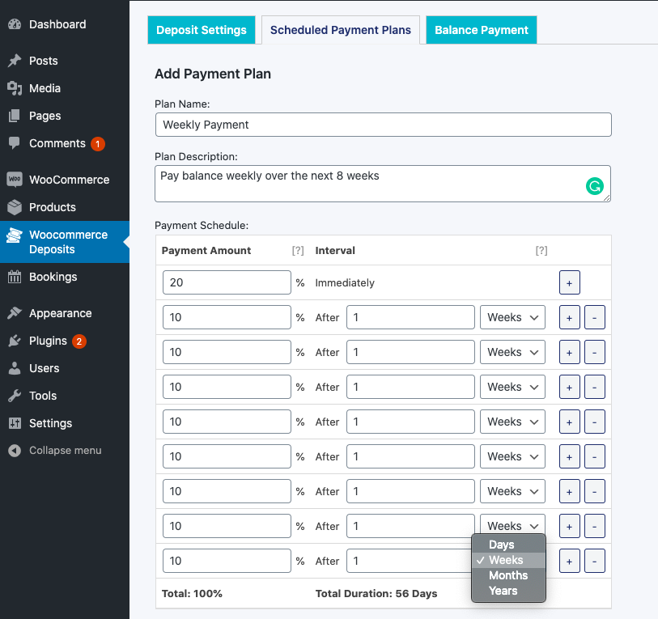Remove the first After payment row
Screen dimensions: 658x619
pyautogui.click(x=595, y=318)
